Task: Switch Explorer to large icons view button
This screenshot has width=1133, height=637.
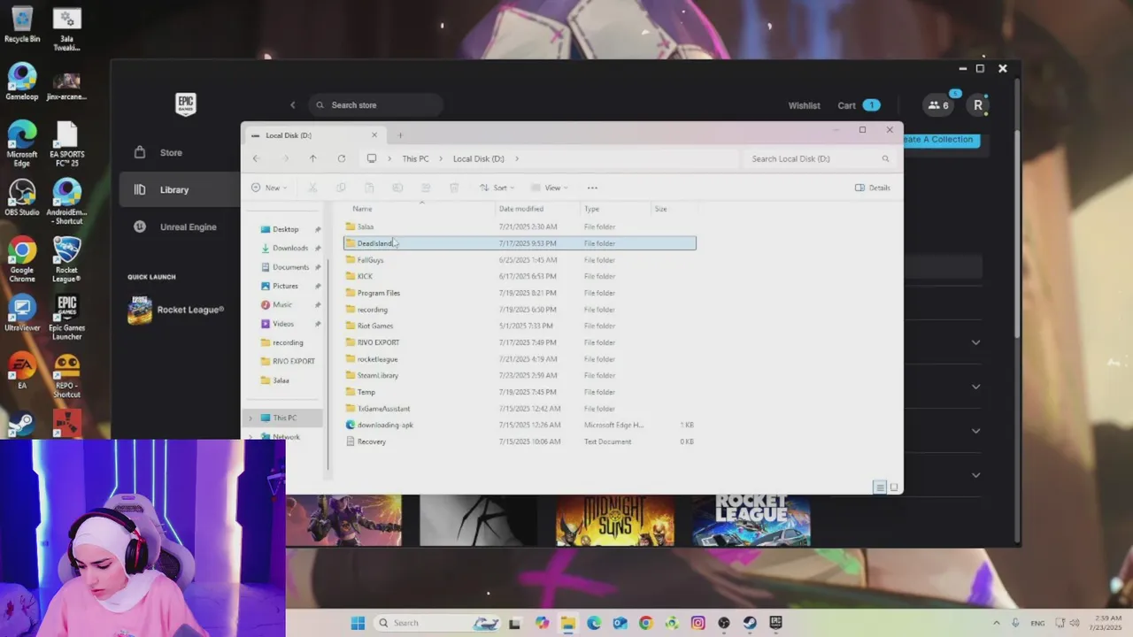Action: pos(894,487)
